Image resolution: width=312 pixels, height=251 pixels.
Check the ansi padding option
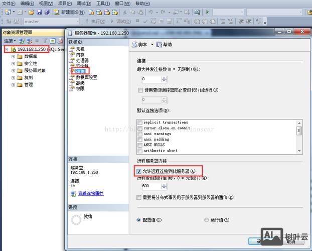click(x=140, y=139)
